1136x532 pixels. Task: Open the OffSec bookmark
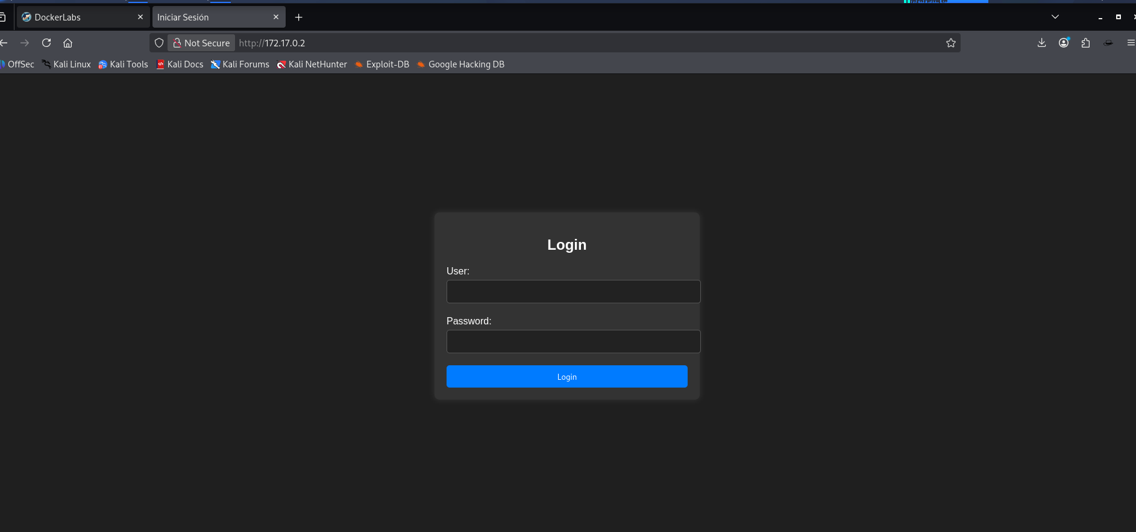pyautogui.click(x=17, y=64)
